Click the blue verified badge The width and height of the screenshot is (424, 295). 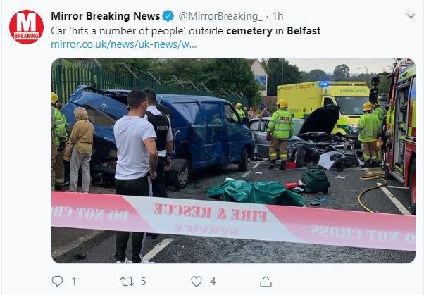click(168, 16)
